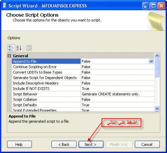Click True value of Include If NOT EXISTS
The width and height of the screenshot is (167, 153).
point(117,88)
